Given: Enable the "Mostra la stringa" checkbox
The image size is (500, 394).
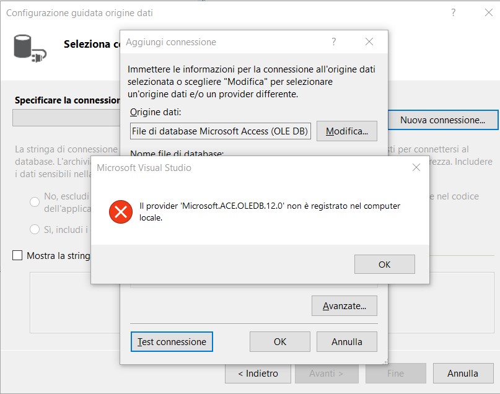Looking at the screenshot, I should (17, 255).
